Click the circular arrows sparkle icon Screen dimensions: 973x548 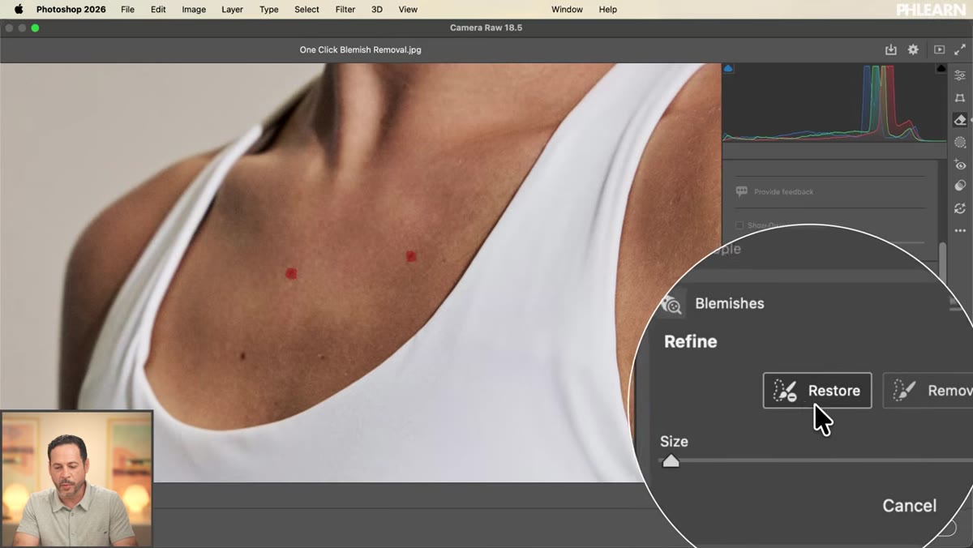tap(960, 208)
